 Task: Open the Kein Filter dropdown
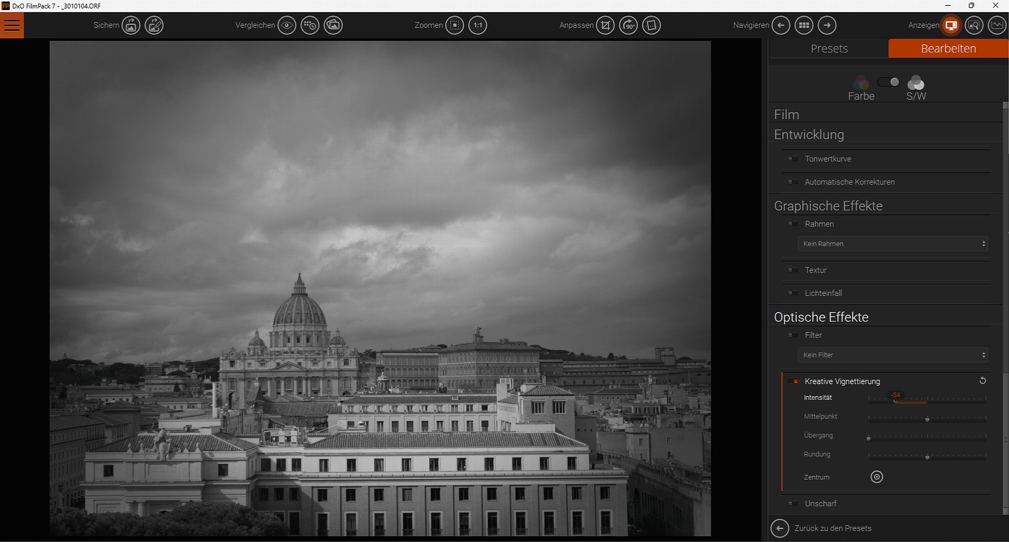pyautogui.click(x=892, y=355)
